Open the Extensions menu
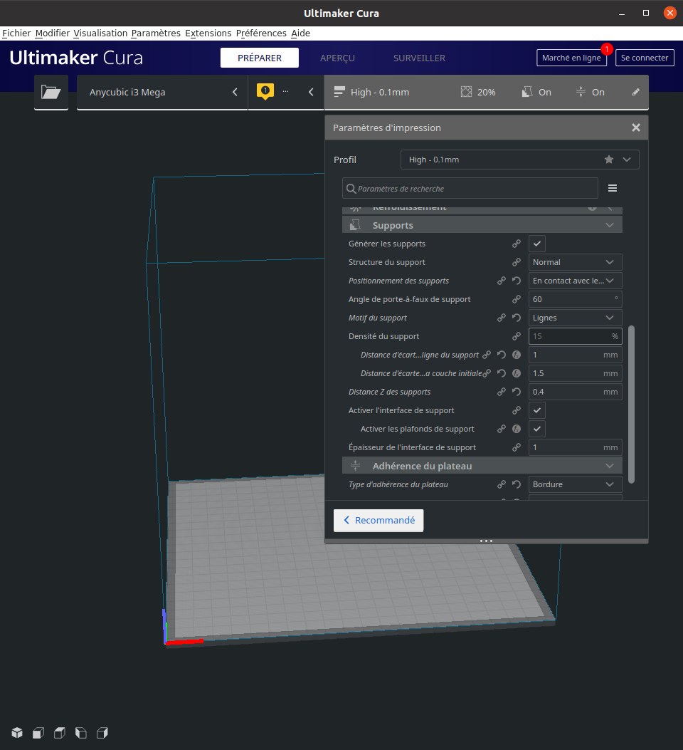 coord(208,33)
